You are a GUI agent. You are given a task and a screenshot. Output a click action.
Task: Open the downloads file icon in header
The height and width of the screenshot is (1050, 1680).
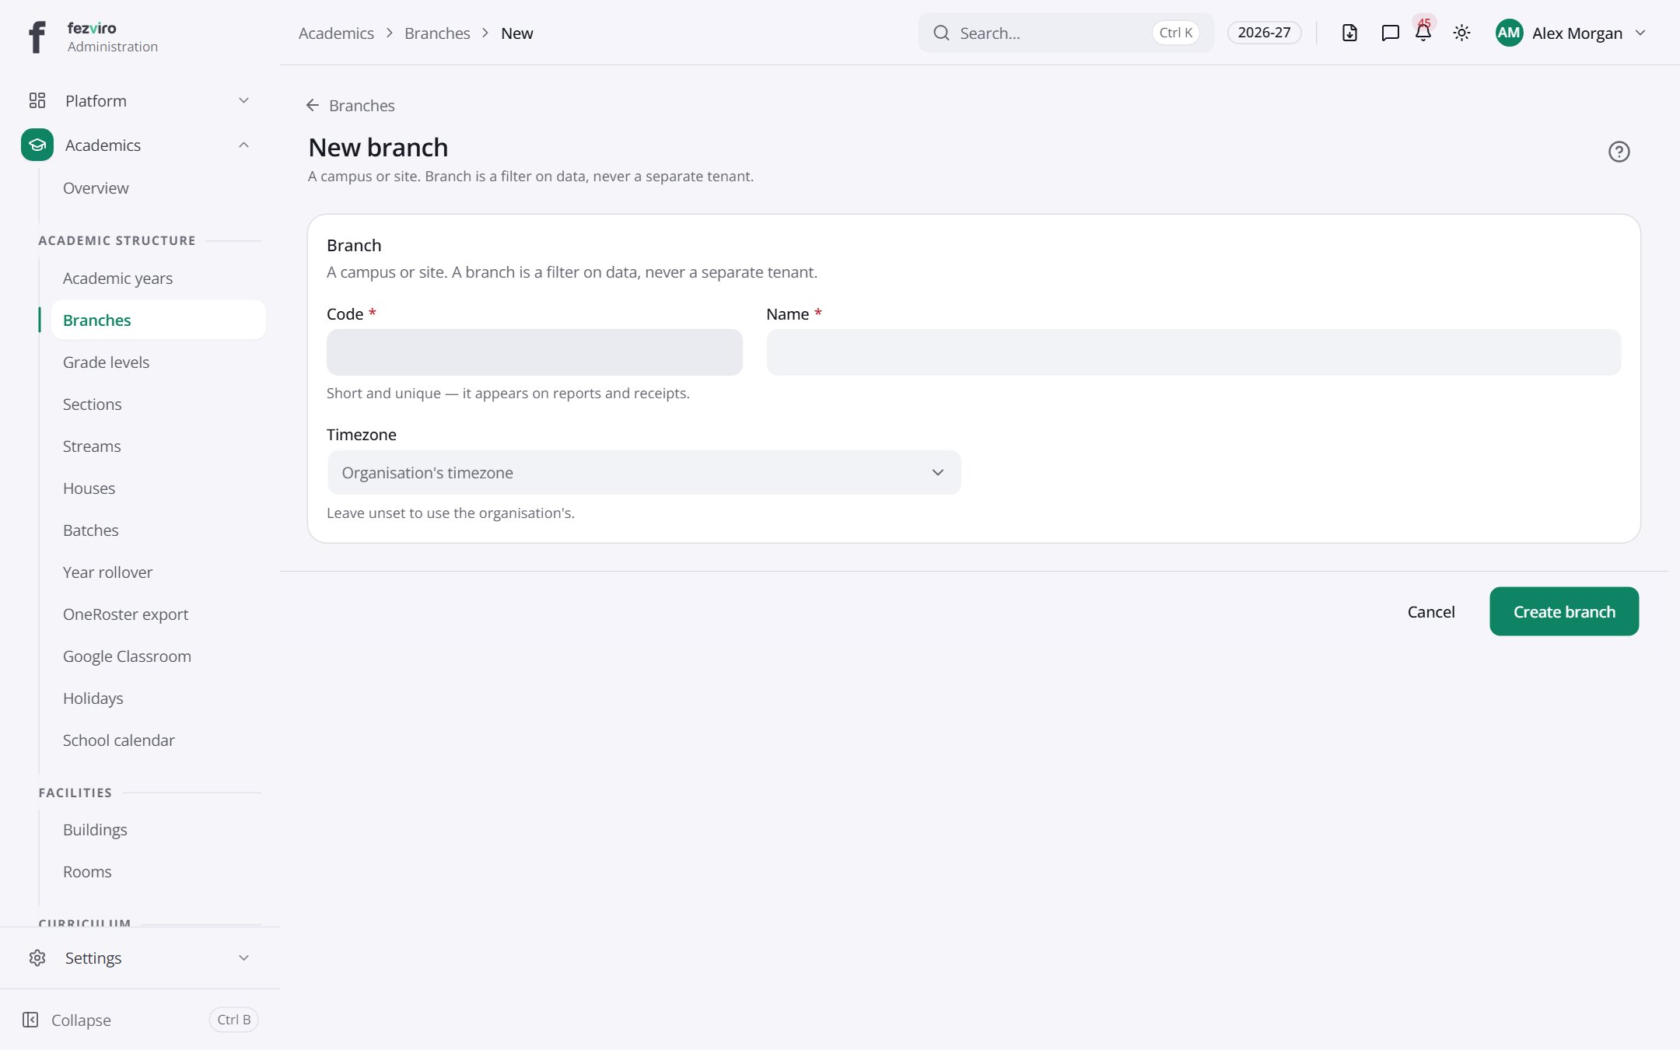[x=1349, y=33]
